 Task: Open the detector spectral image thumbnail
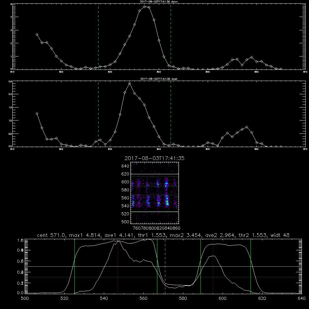pyautogui.click(x=155, y=193)
